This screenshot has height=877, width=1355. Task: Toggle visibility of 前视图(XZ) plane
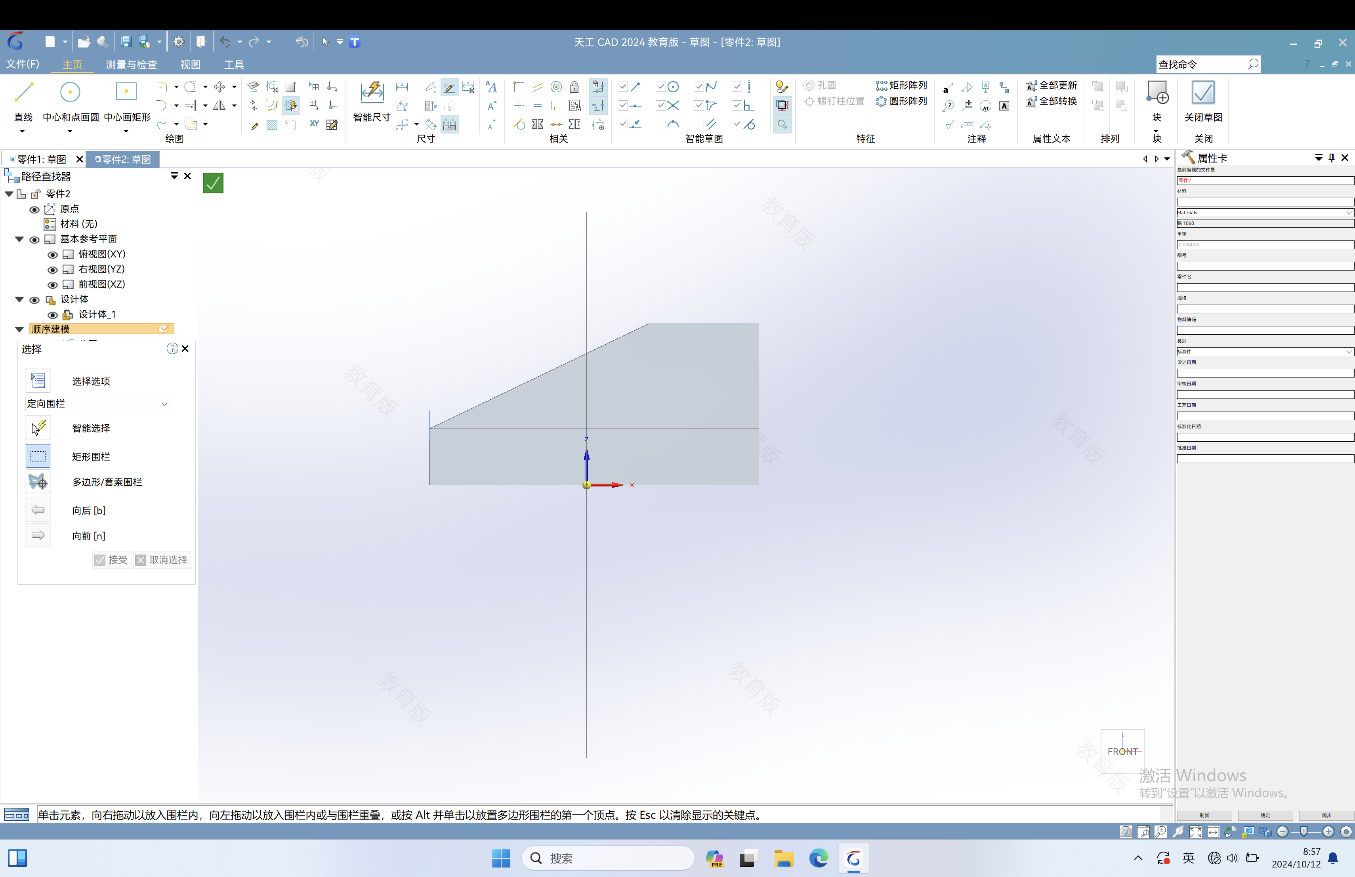[x=52, y=284]
